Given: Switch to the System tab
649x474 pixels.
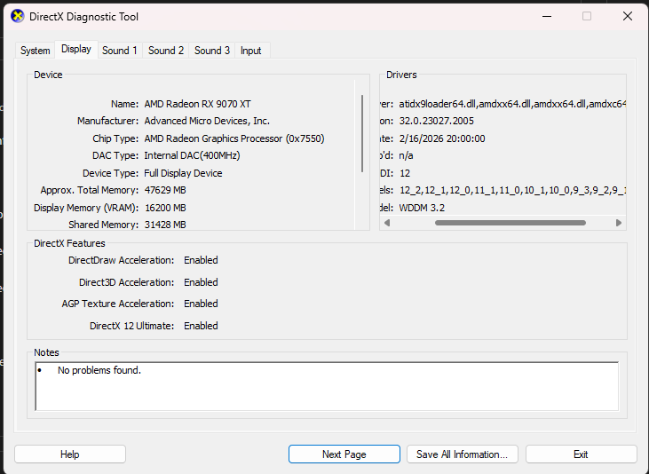Looking at the screenshot, I should [x=36, y=51].
